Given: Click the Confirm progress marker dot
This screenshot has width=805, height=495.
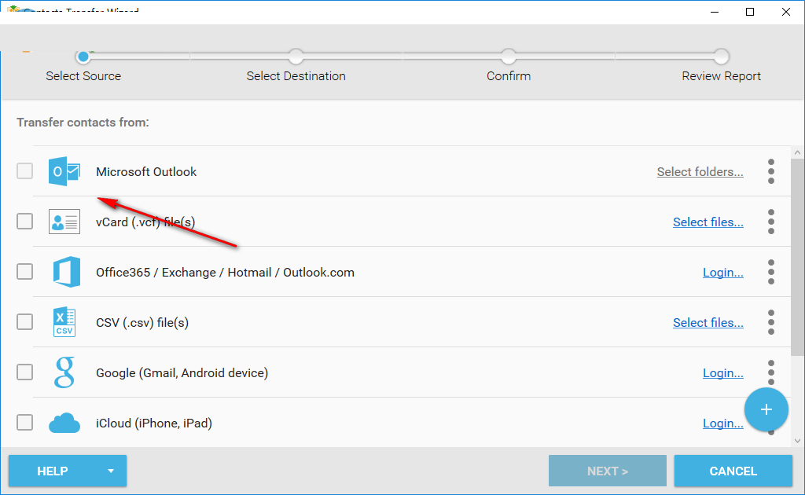Looking at the screenshot, I should 509,57.
